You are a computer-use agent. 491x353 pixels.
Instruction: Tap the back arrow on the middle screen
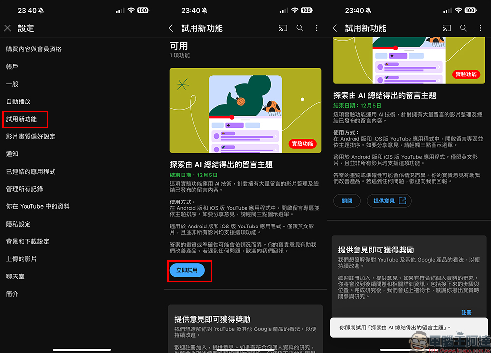171,28
